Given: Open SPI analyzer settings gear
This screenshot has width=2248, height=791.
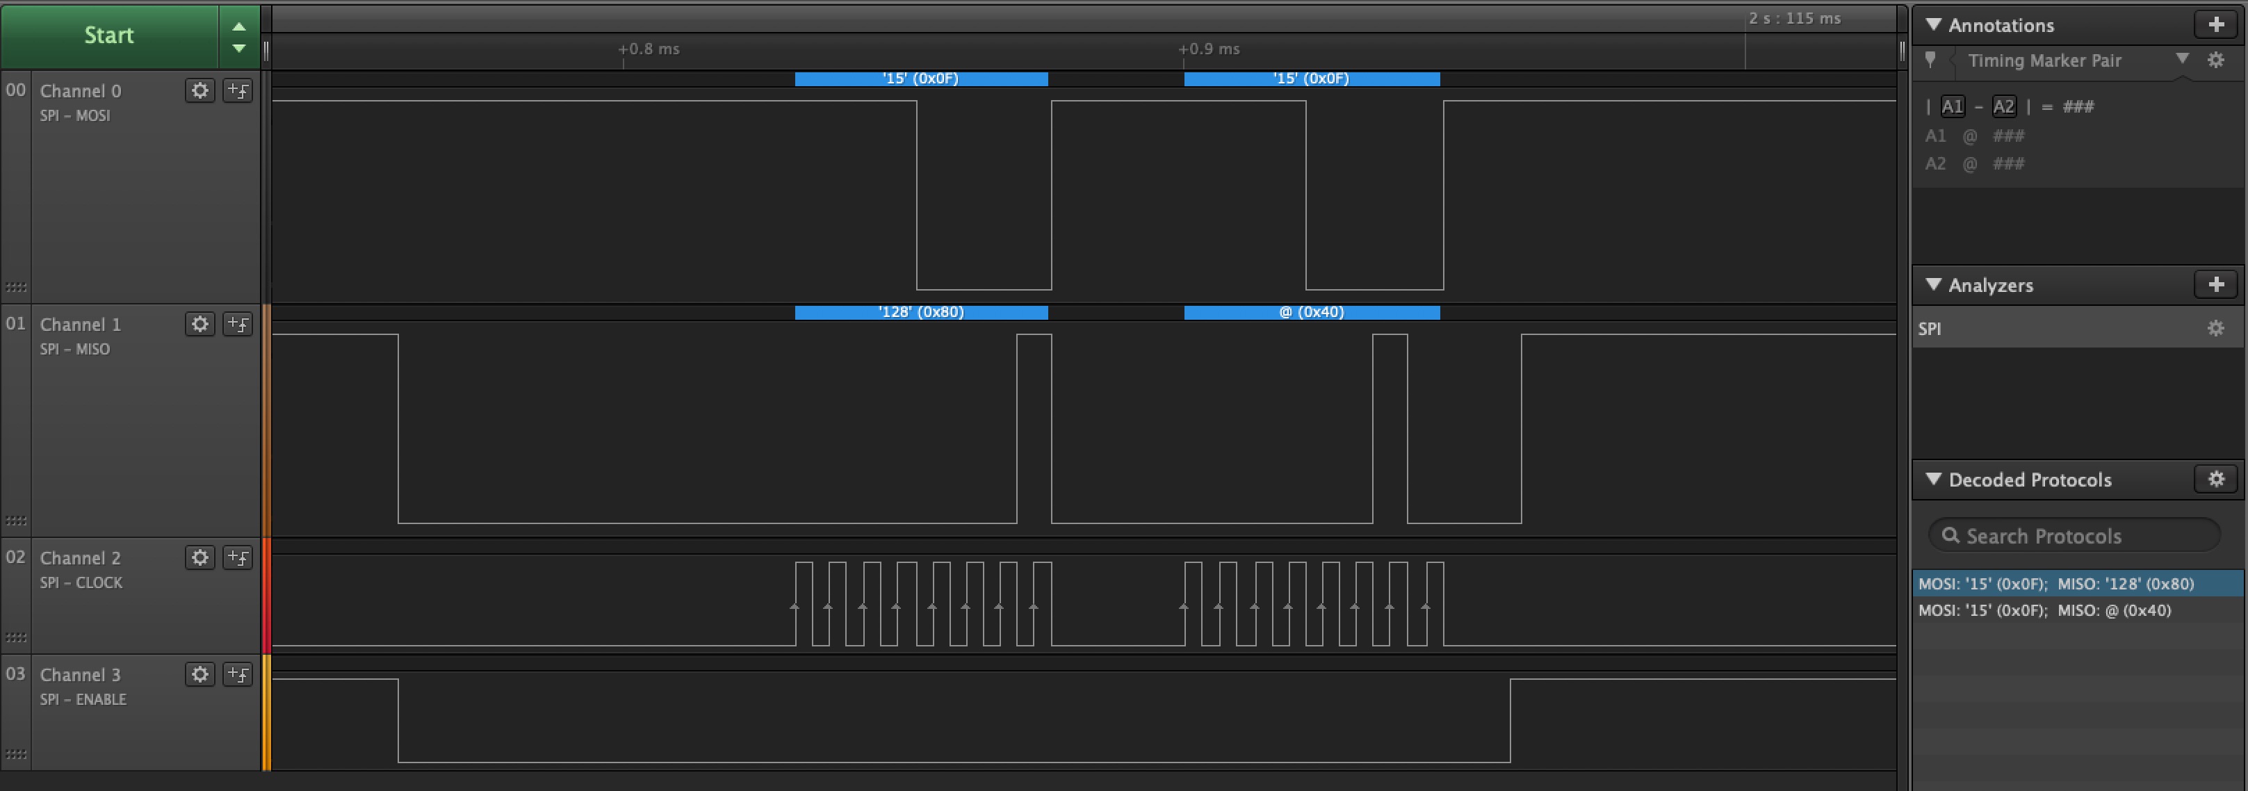Looking at the screenshot, I should tap(2215, 328).
